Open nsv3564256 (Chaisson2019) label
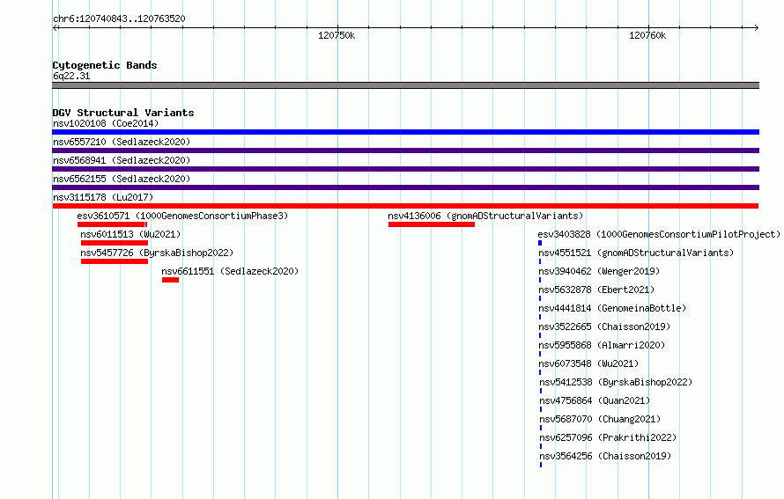 pyautogui.click(x=605, y=456)
